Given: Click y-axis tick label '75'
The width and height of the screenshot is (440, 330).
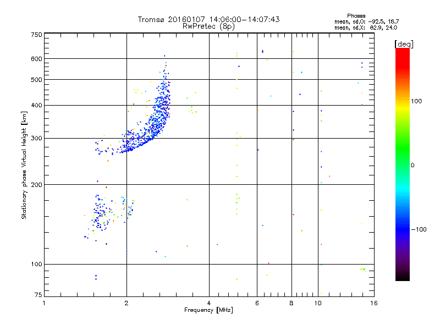Looking at the screenshot, I should tap(38, 295).
